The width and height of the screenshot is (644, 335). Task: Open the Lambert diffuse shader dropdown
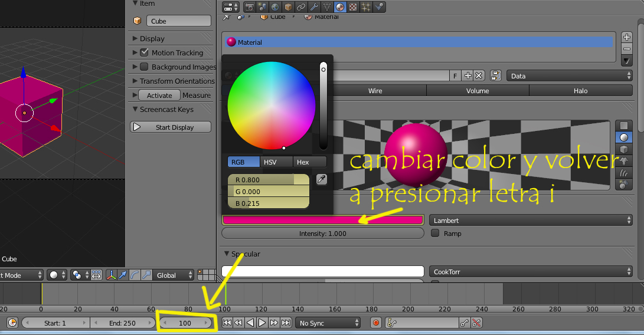[531, 221]
